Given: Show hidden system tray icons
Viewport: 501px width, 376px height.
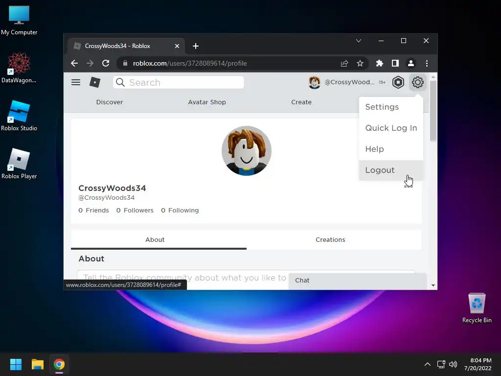Looking at the screenshot, I should pyautogui.click(x=428, y=364).
